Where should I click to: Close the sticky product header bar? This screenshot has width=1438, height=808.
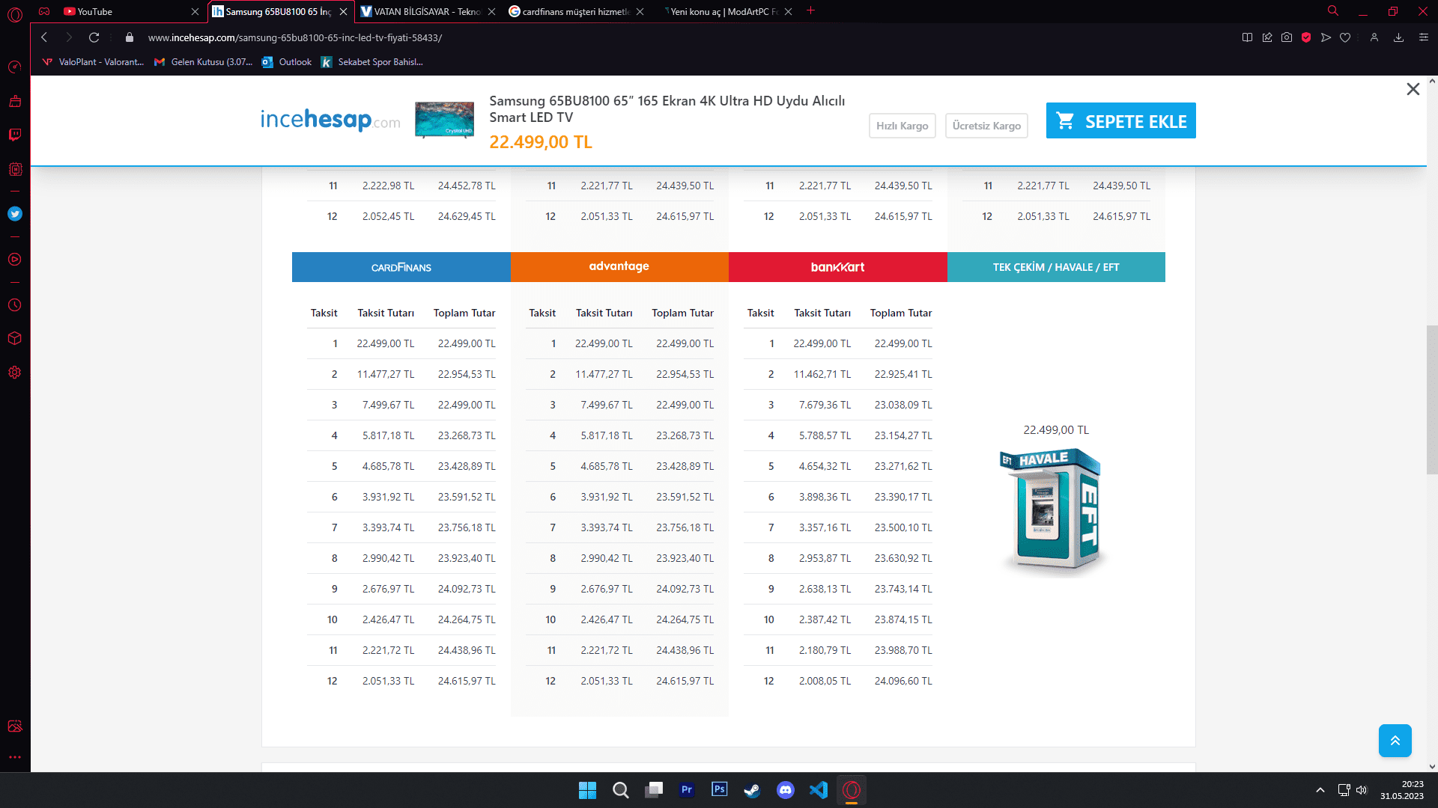click(x=1413, y=89)
